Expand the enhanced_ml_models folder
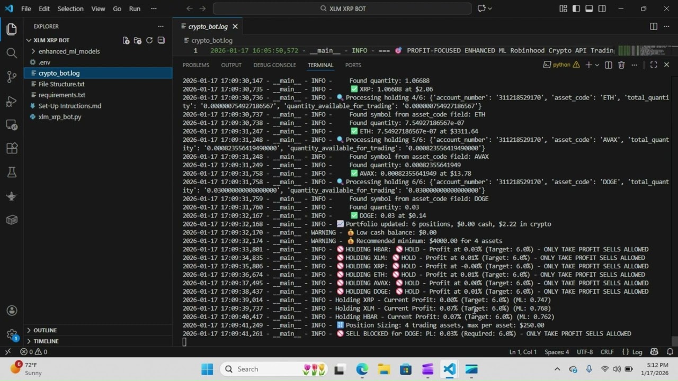Viewport: 678px width, 381px height. [33, 51]
